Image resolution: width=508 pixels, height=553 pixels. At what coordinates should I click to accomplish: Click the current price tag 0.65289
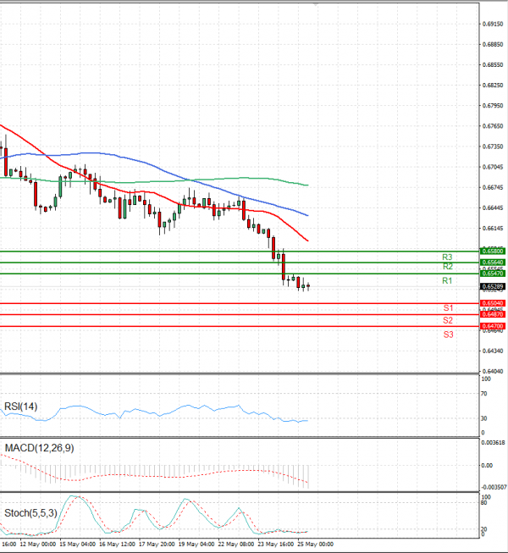click(x=493, y=287)
